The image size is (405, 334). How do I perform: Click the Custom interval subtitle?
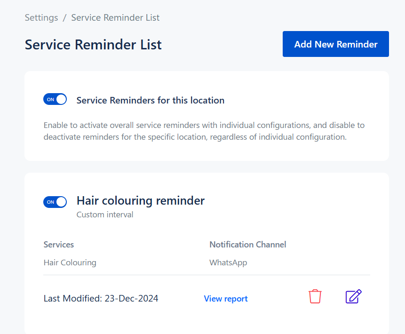tap(105, 215)
